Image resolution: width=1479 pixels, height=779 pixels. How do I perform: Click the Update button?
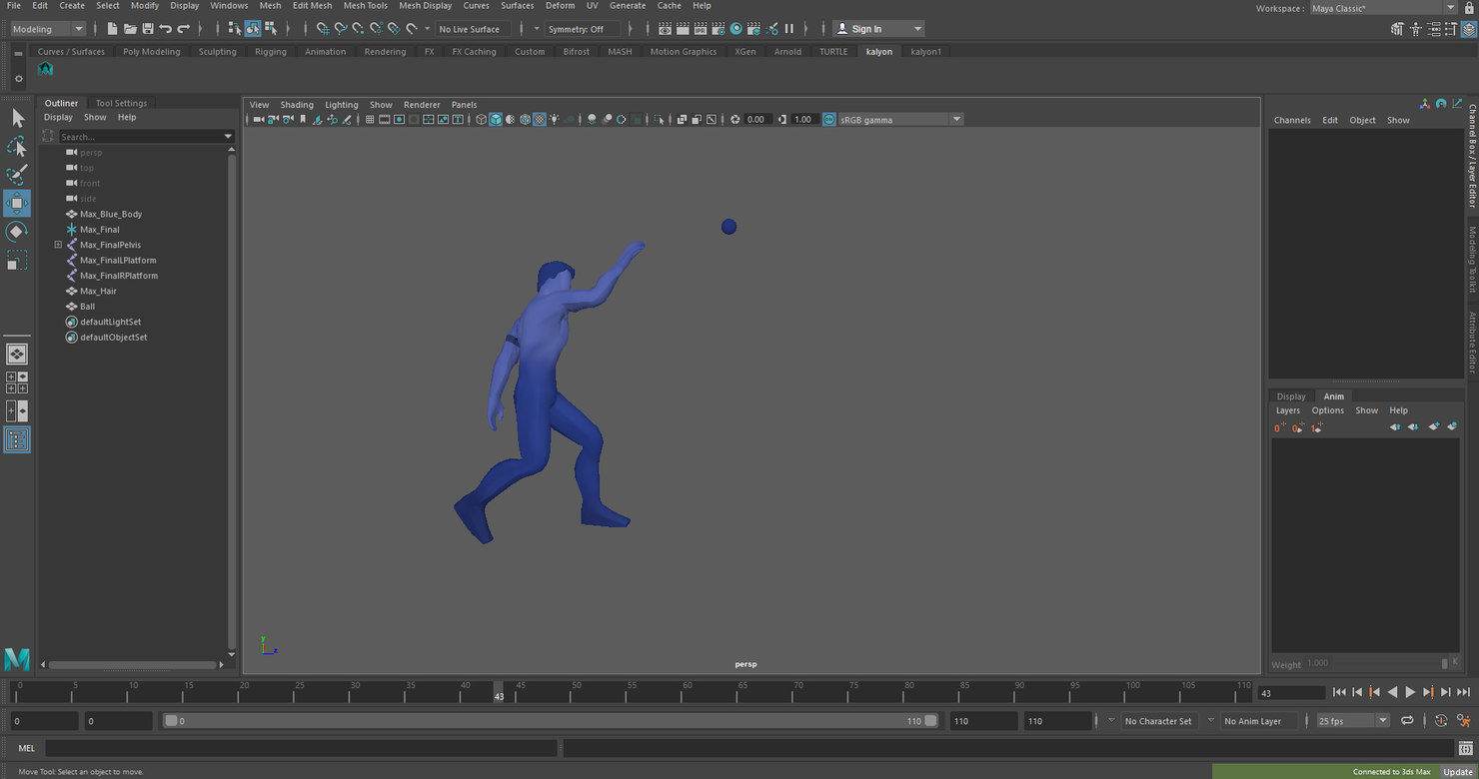click(x=1457, y=771)
